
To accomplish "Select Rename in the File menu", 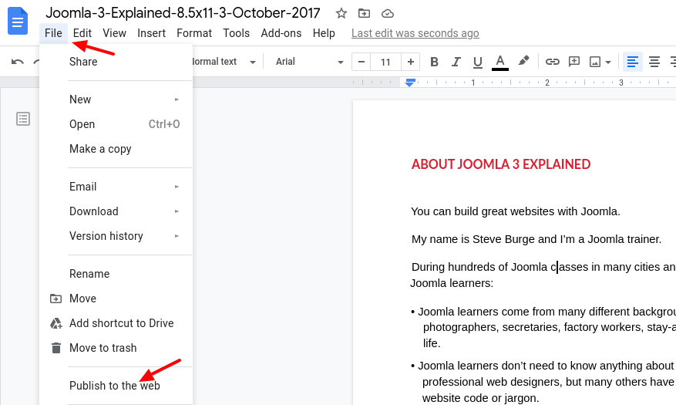I will (116, 274).
